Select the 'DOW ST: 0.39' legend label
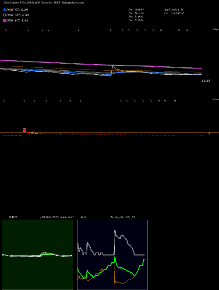The image size is (219, 290). pos(17,10)
